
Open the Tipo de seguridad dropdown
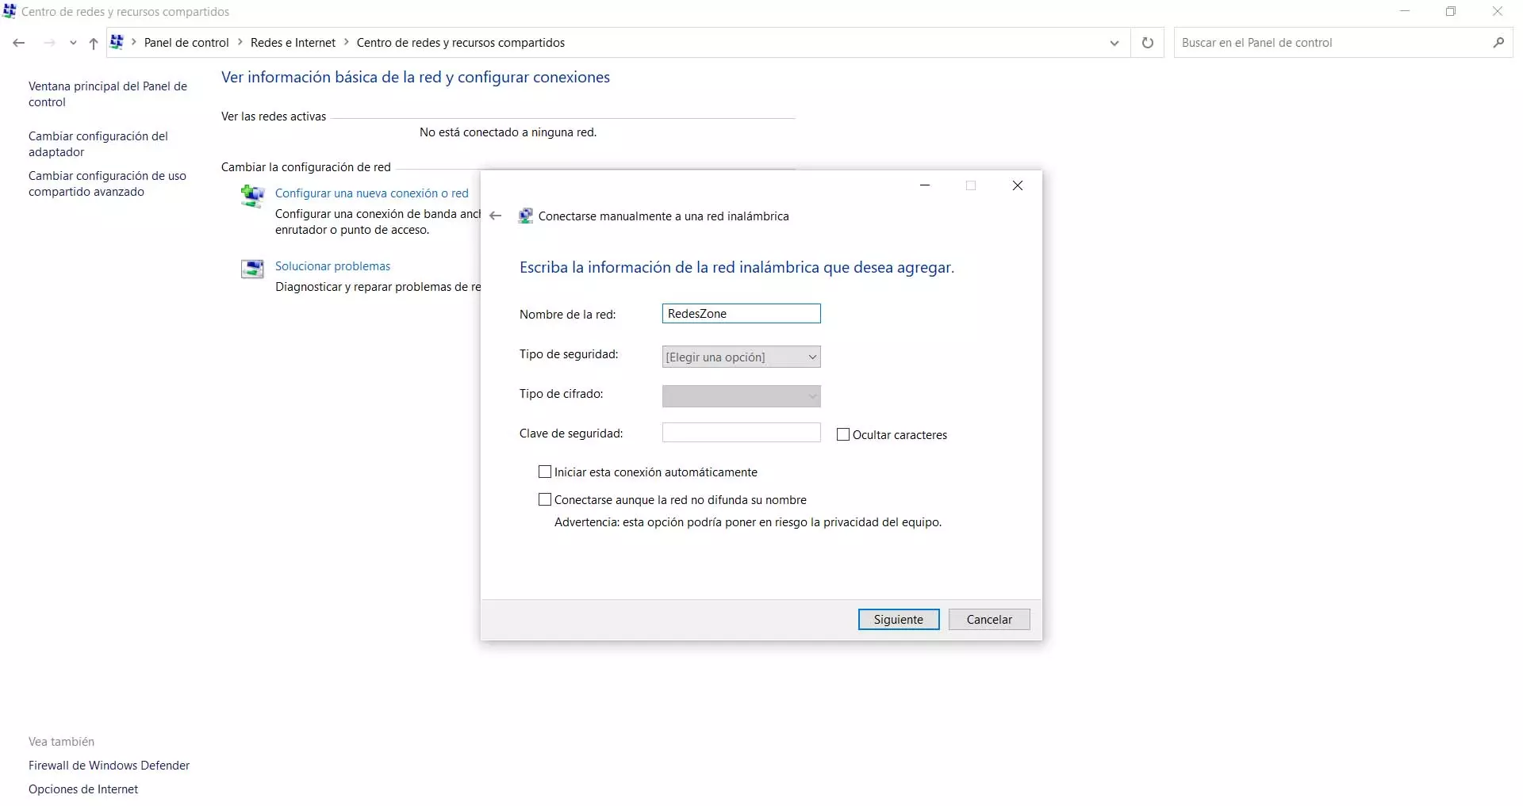[741, 357]
